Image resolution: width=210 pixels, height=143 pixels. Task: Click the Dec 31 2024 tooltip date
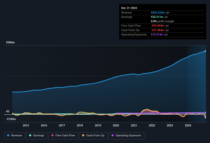click(x=129, y=8)
